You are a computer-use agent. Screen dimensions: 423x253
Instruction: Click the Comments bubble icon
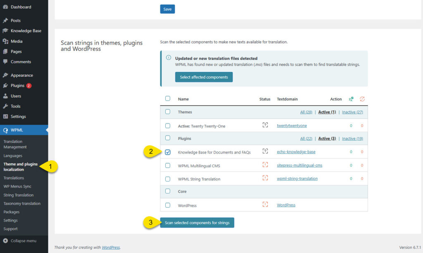(5, 61)
